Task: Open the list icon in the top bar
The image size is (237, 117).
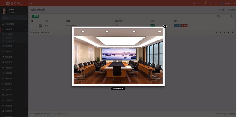Action: [x=194, y=3]
